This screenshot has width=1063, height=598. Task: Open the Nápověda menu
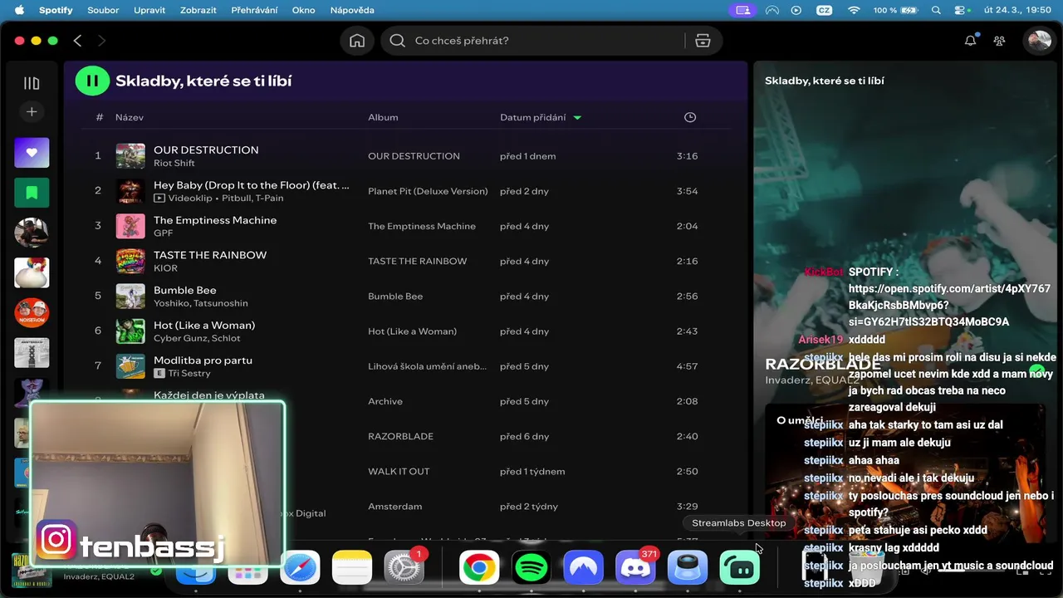click(x=352, y=10)
